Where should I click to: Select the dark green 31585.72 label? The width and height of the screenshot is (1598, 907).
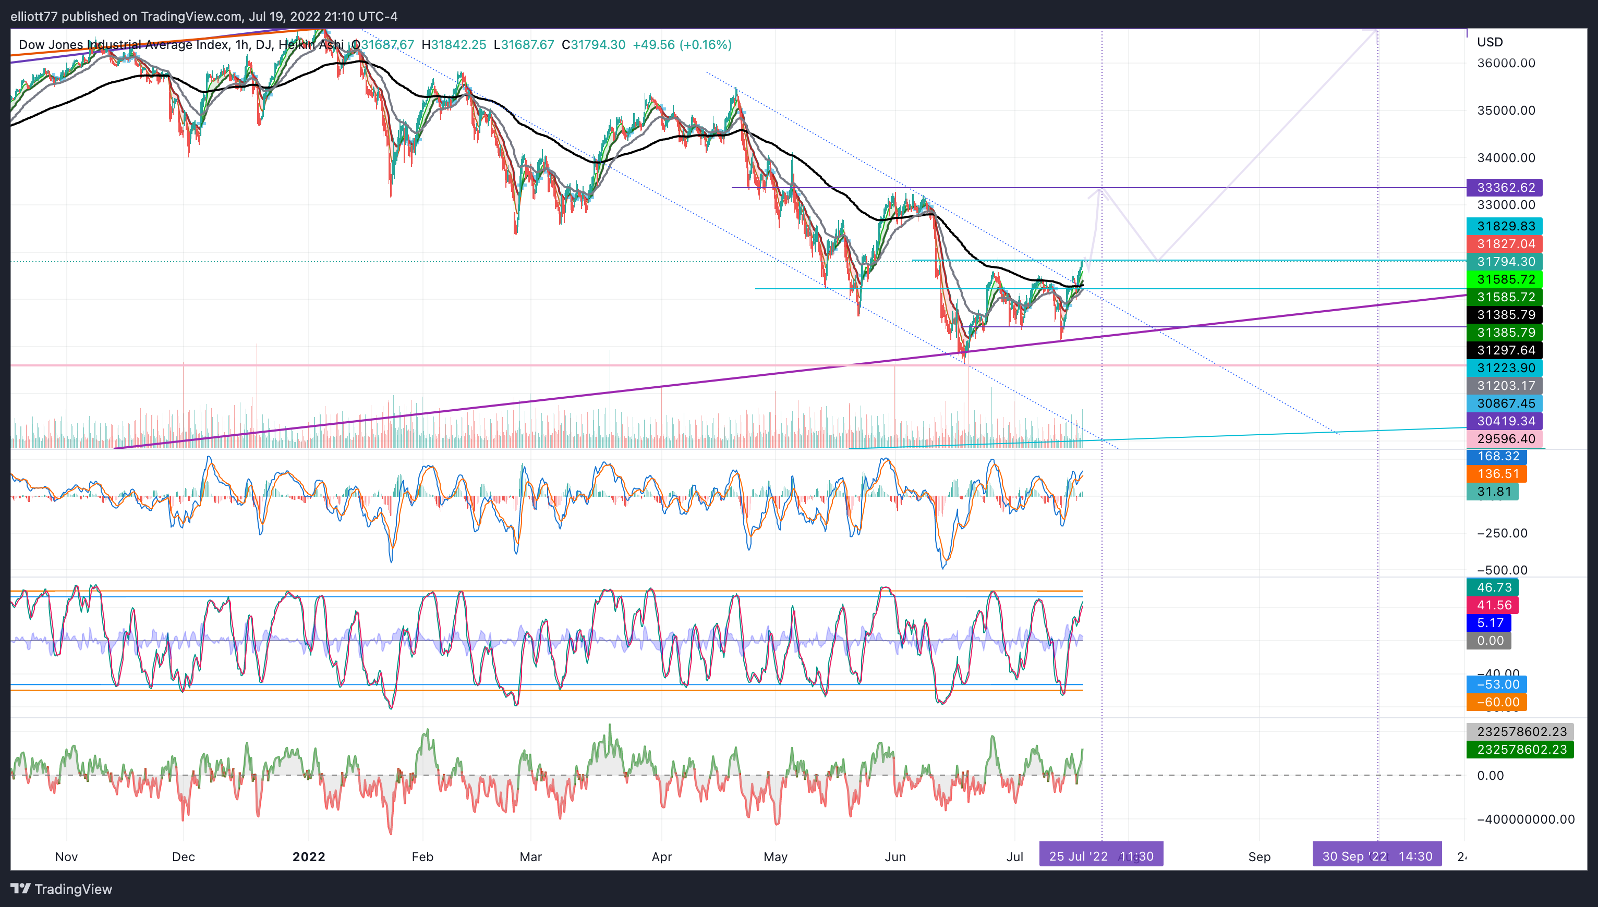click(x=1505, y=297)
